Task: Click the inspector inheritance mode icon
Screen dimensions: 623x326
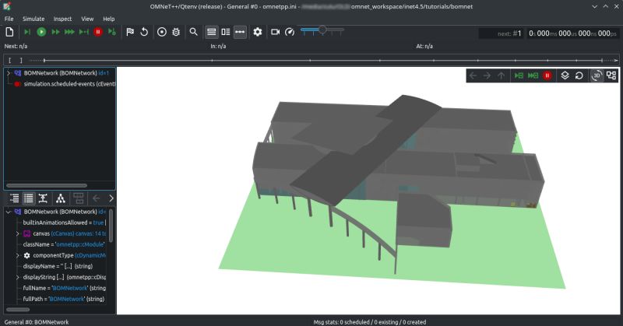Action: click(x=43, y=198)
